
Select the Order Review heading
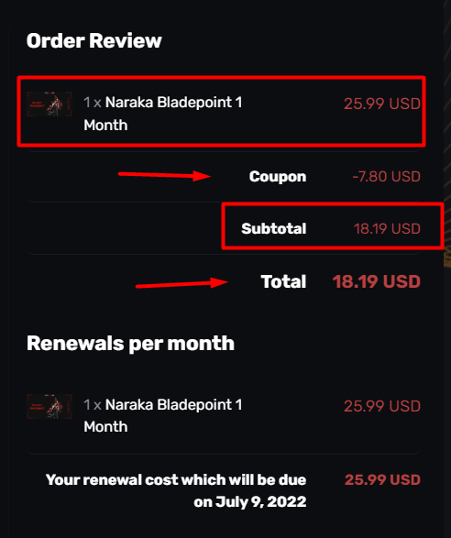(x=94, y=41)
